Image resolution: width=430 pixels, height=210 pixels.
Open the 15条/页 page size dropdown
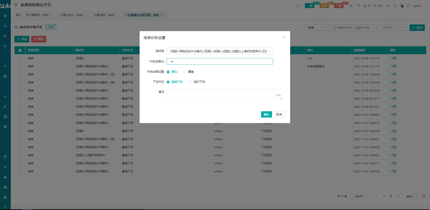360,196
